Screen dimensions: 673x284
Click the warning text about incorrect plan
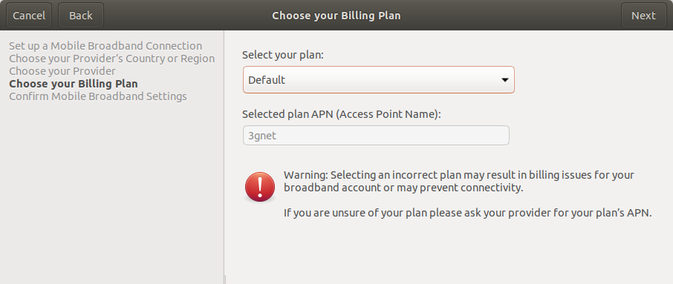(459, 181)
